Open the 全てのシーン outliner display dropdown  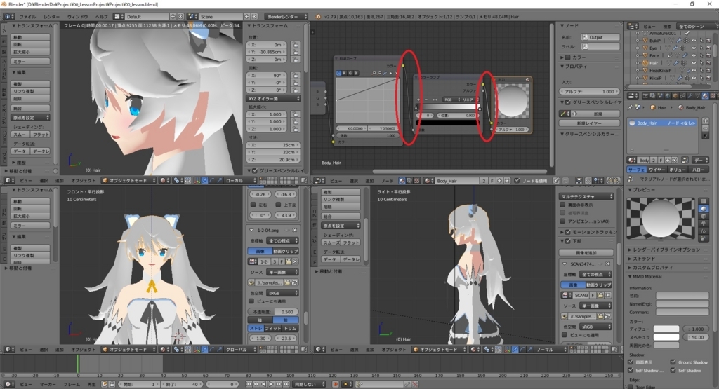point(697,26)
